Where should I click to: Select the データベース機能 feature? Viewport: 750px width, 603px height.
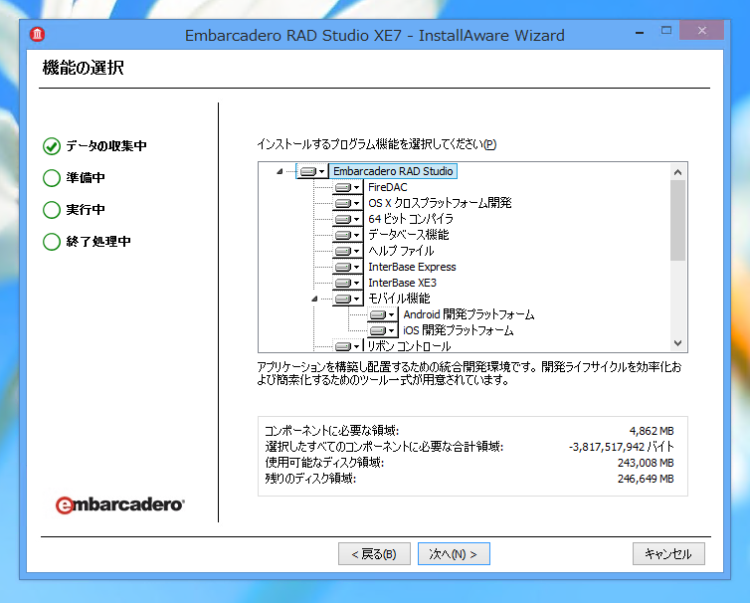408,235
